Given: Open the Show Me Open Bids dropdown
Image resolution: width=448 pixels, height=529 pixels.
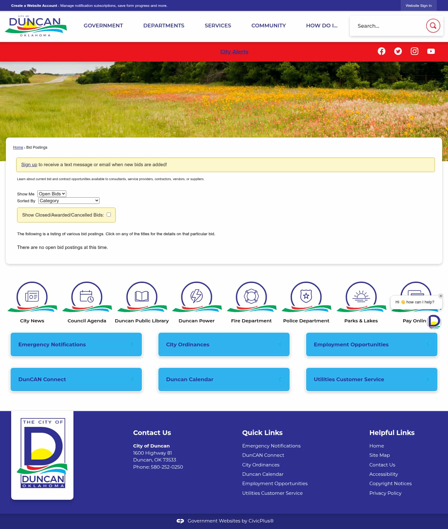Looking at the screenshot, I should [x=52, y=194].
